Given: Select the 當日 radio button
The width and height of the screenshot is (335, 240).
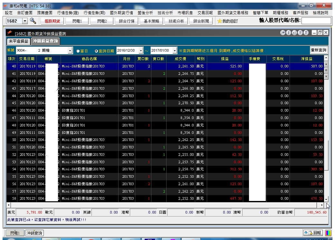Looking at the screenshot, I should [x=78, y=51].
